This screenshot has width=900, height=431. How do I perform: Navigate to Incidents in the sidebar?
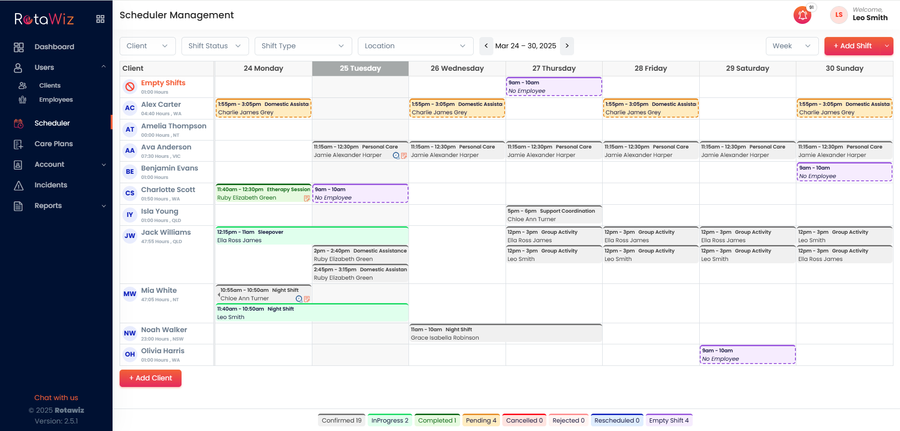tap(51, 185)
